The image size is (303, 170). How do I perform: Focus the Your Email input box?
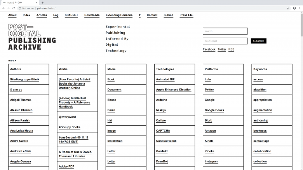click(x=225, y=41)
